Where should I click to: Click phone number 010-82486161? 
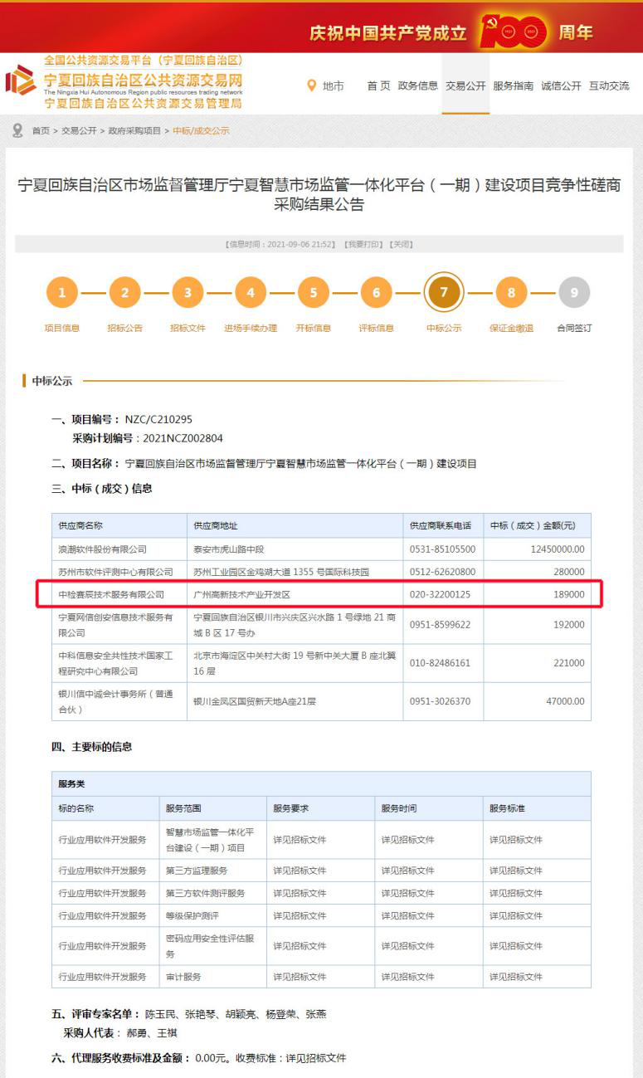click(x=441, y=663)
